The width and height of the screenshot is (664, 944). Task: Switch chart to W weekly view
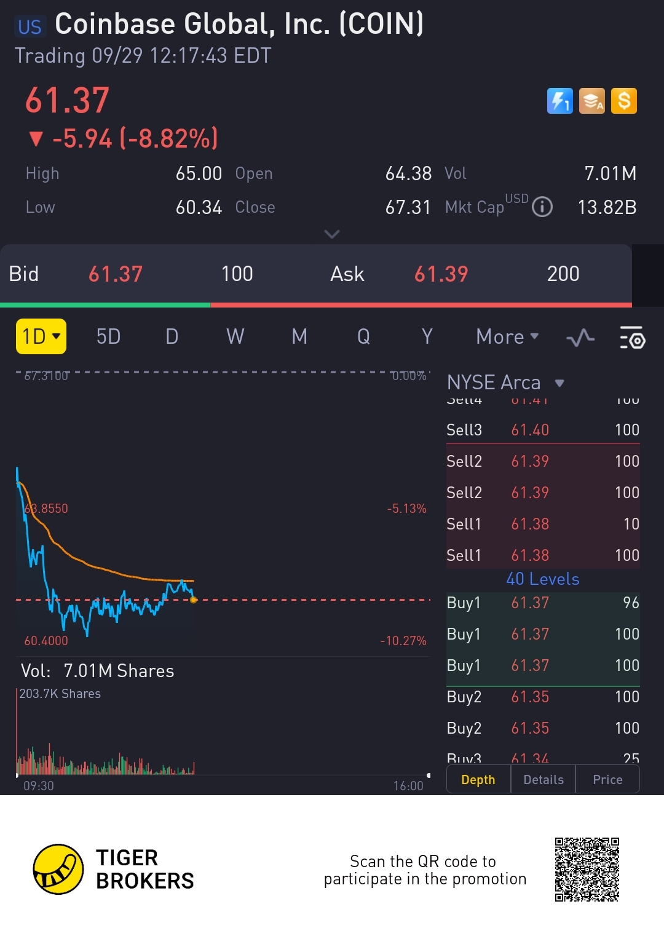point(235,337)
